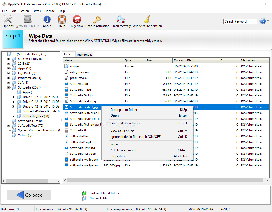Screen dimensions: 272x212
Task: Switch to the Table tab
Action: [67, 54]
